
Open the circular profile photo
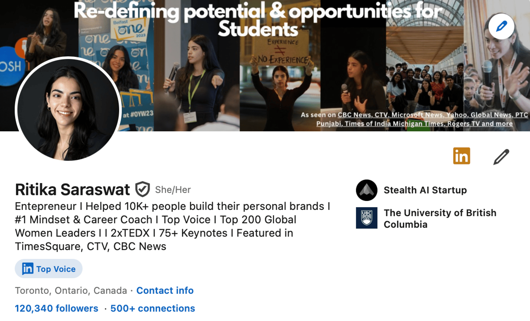[68, 109]
